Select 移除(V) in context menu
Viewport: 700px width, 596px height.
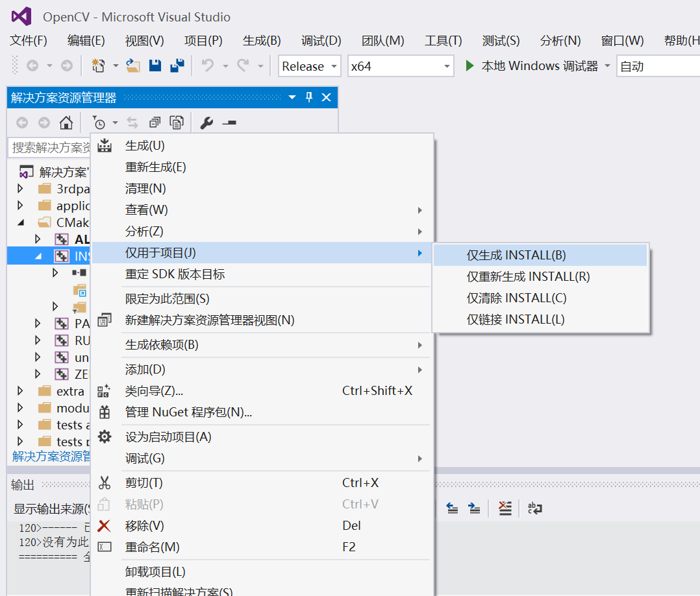[262, 526]
